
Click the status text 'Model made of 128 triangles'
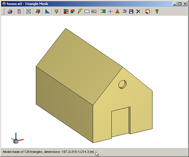23,152
